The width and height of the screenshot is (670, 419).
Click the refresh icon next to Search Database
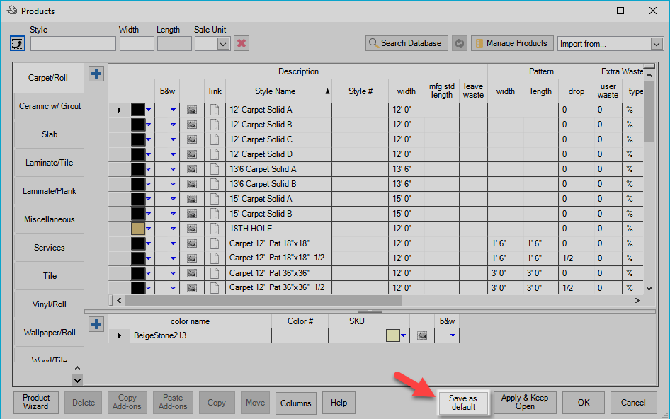point(460,43)
